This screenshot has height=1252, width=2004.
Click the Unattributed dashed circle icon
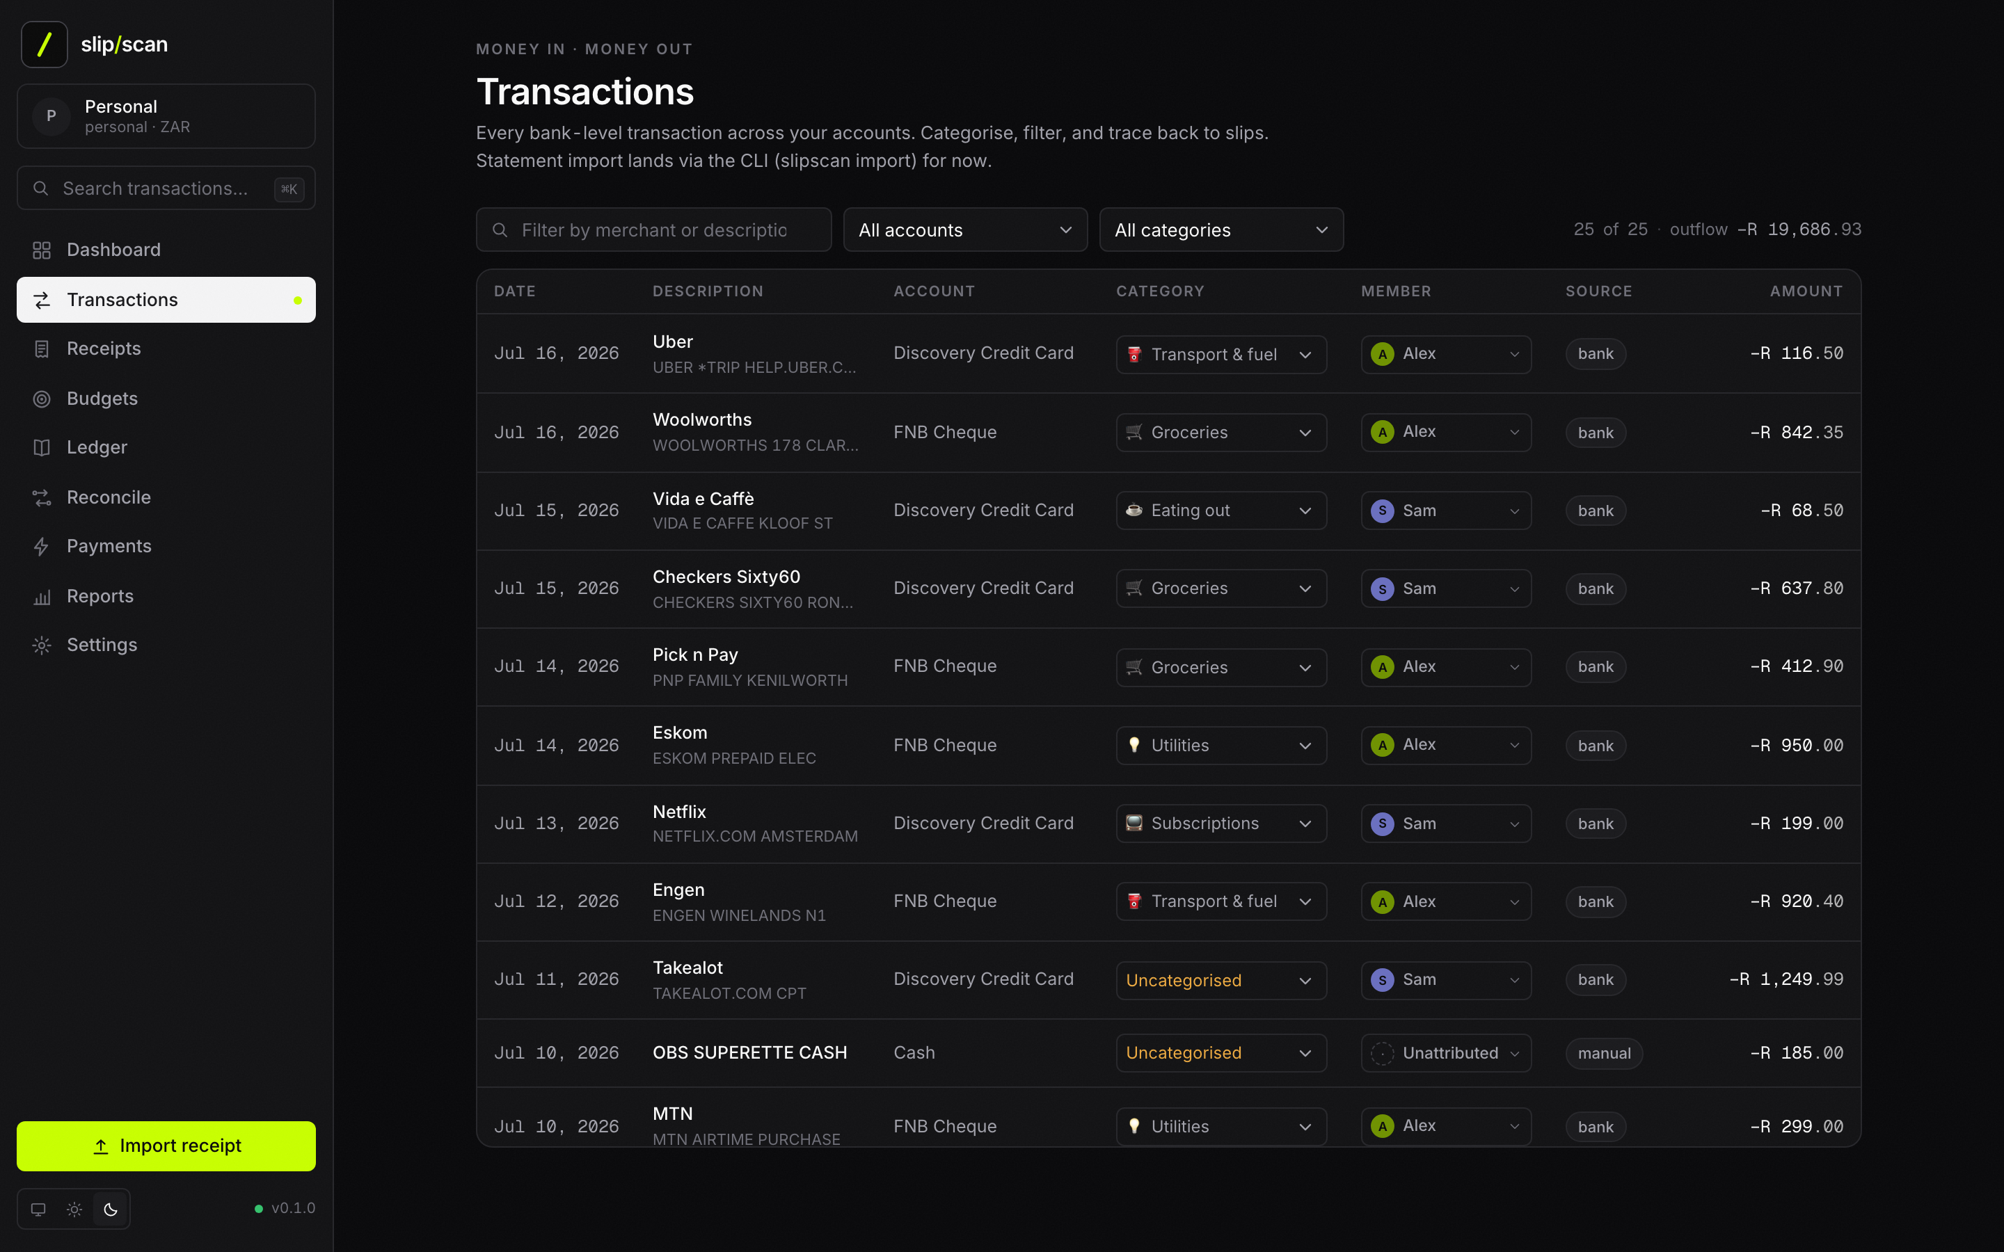click(1382, 1053)
